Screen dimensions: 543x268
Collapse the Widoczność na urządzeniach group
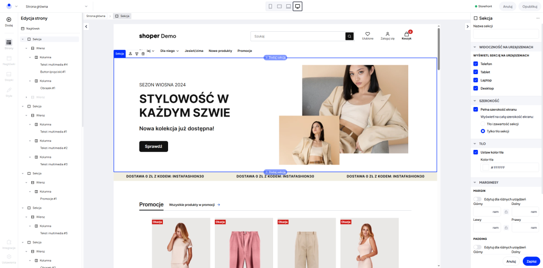click(x=475, y=47)
